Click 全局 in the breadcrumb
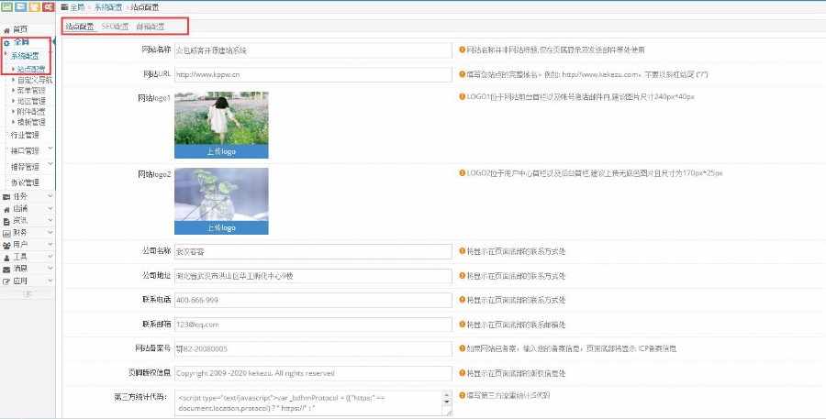 point(77,7)
